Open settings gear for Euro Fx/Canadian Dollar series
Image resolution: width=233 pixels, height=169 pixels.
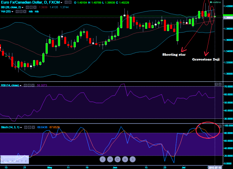point(70,2)
